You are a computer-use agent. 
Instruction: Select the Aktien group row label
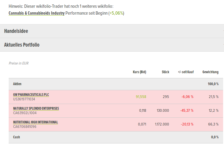click(17, 84)
